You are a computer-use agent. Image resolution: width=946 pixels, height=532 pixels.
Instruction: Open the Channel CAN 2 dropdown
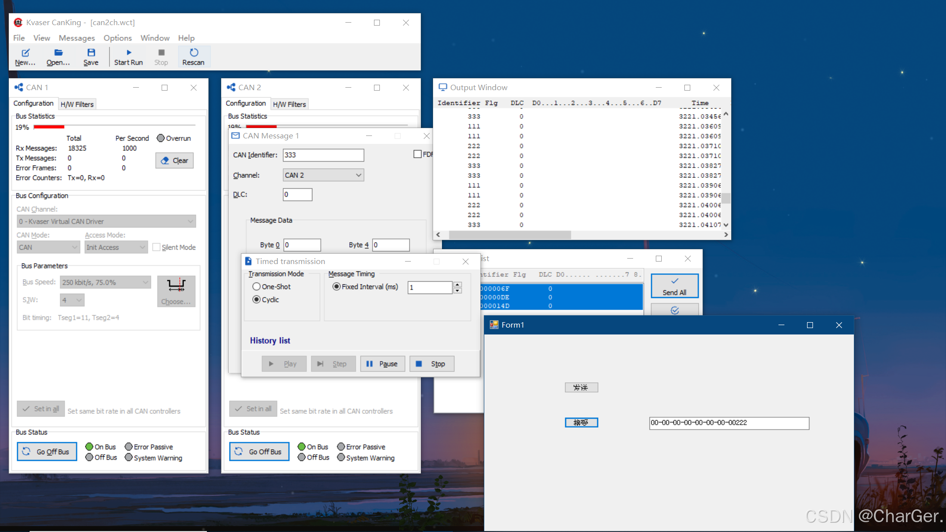323,175
